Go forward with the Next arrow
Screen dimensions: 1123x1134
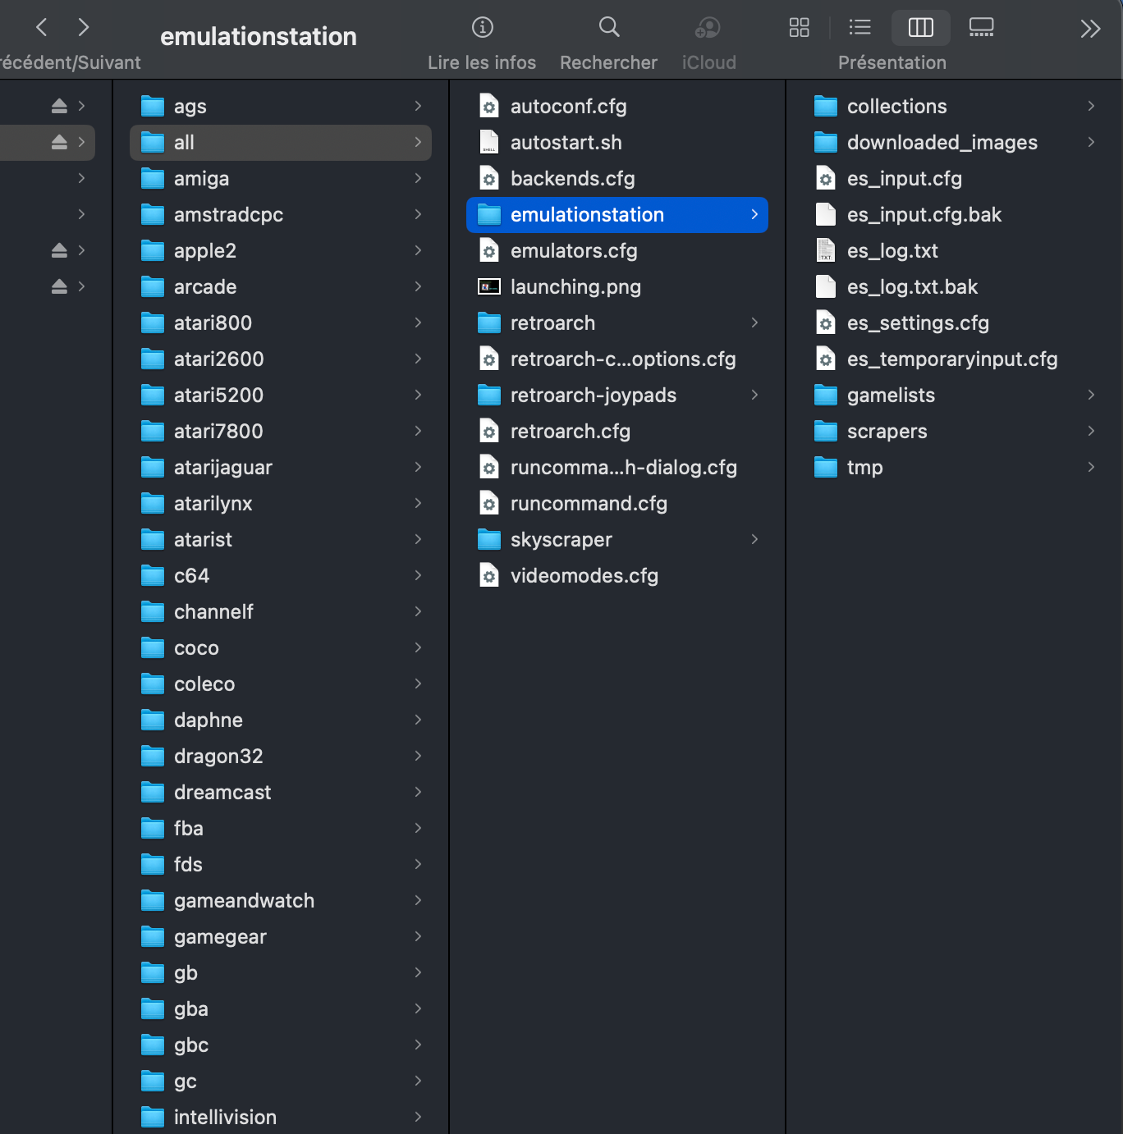83,28
